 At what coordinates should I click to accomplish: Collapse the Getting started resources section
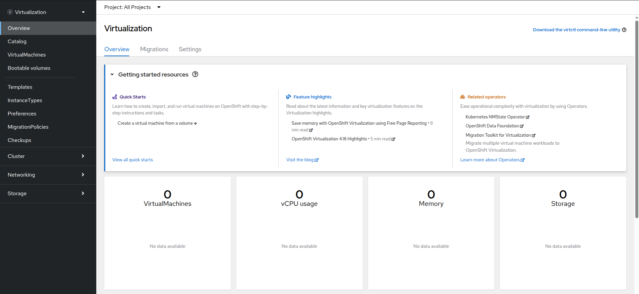[112, 74]
